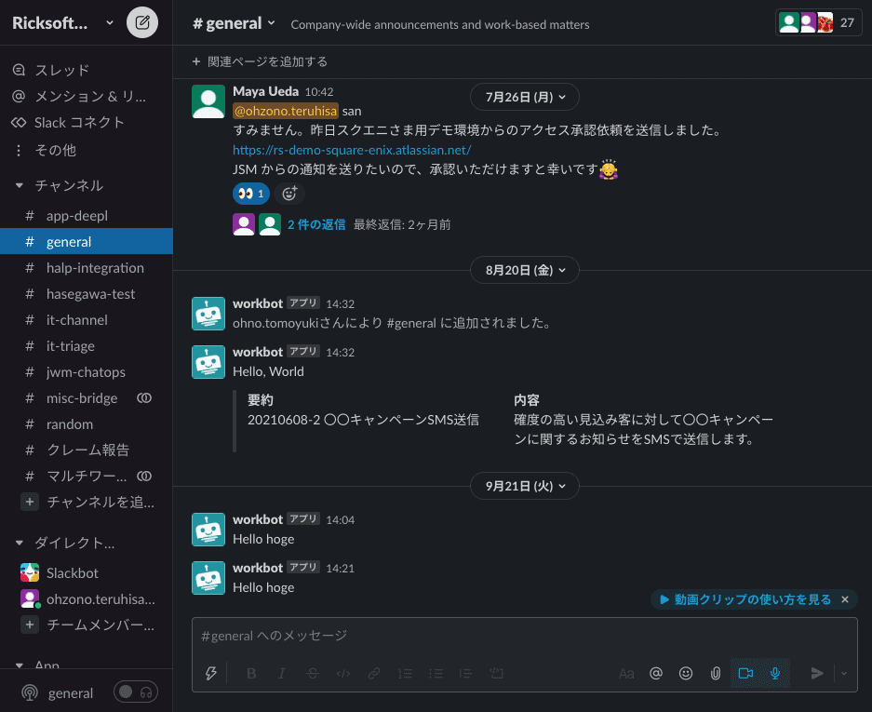
Task: Click チームメンバー to add teammates
Action: coord(87,625)
